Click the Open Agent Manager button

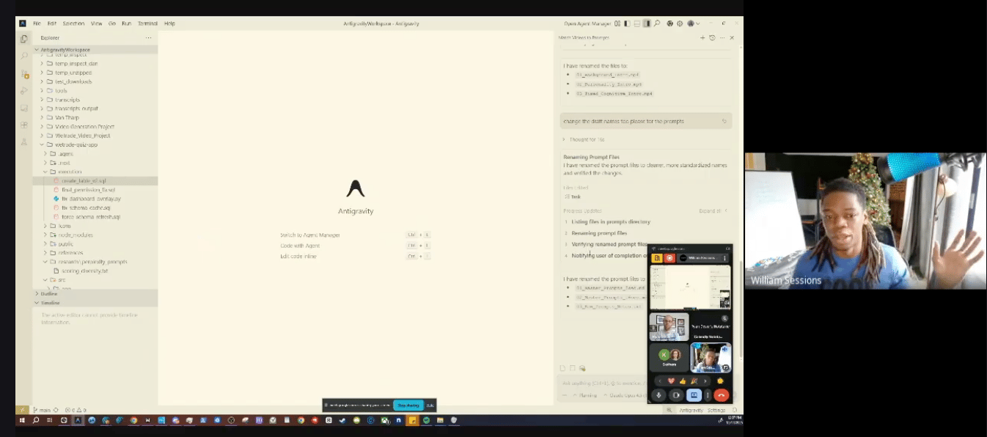click(x=587, y=23)
